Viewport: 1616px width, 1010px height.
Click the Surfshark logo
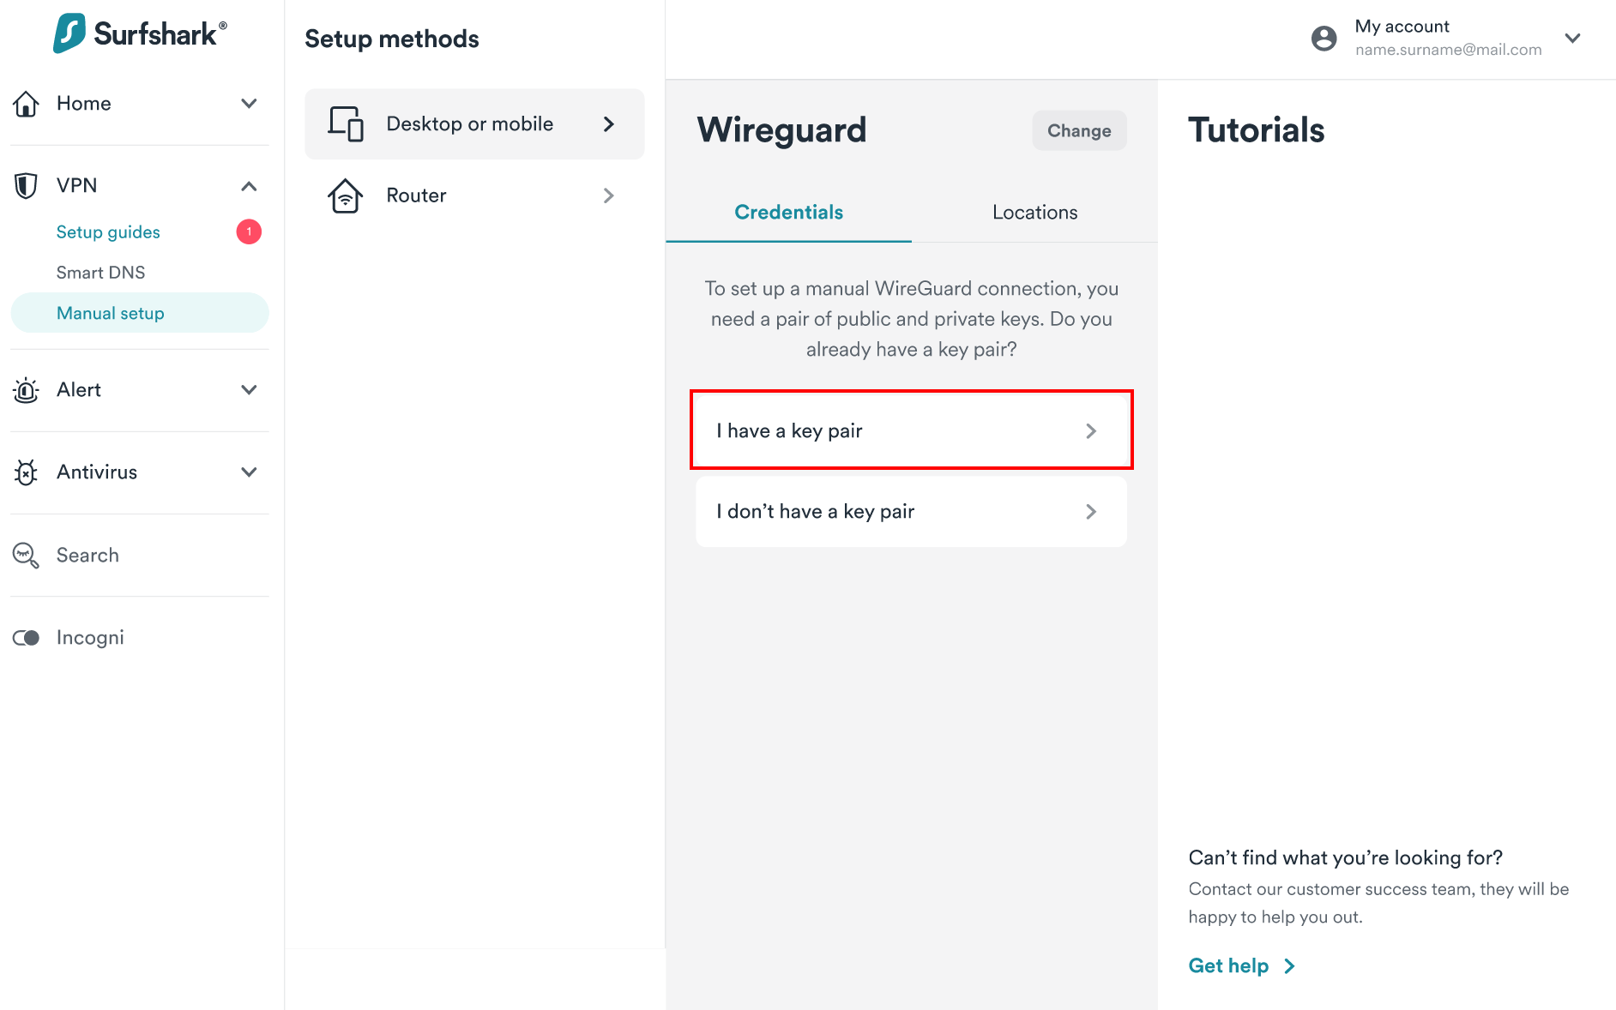[140, 33]
